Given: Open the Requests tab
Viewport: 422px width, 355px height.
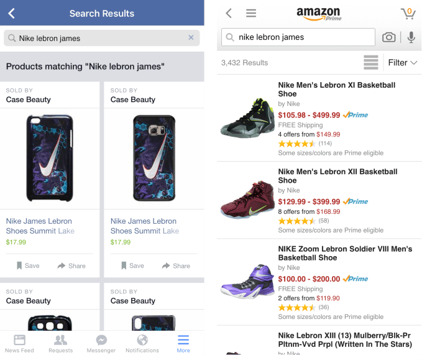Looking at the screenshot, I should 60,343.
